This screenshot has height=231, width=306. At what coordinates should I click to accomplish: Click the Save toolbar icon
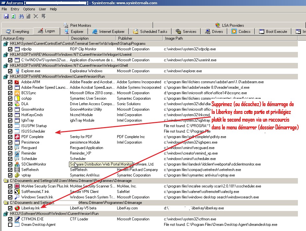tap(6, 16)
